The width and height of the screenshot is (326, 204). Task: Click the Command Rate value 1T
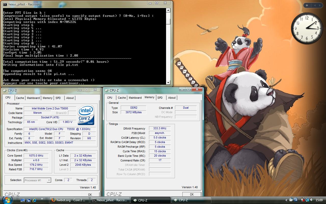click(x=160, y=160)
